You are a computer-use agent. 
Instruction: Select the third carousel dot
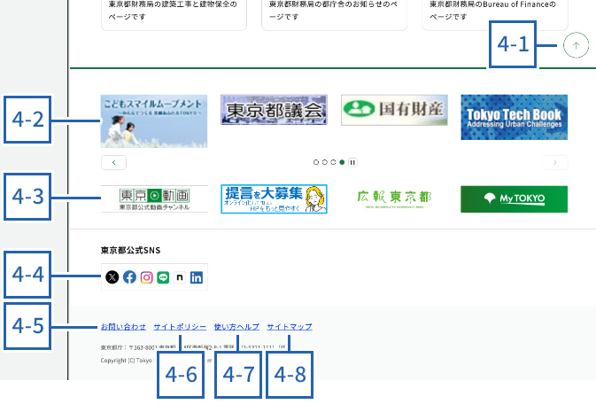point(333,162)
